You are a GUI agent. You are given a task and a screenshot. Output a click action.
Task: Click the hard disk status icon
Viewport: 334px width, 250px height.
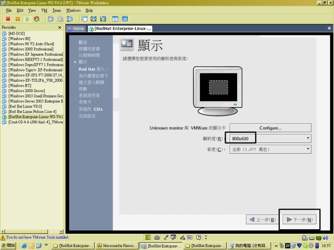[305, 238]
